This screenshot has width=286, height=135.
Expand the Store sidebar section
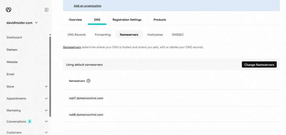pos(46,86)
